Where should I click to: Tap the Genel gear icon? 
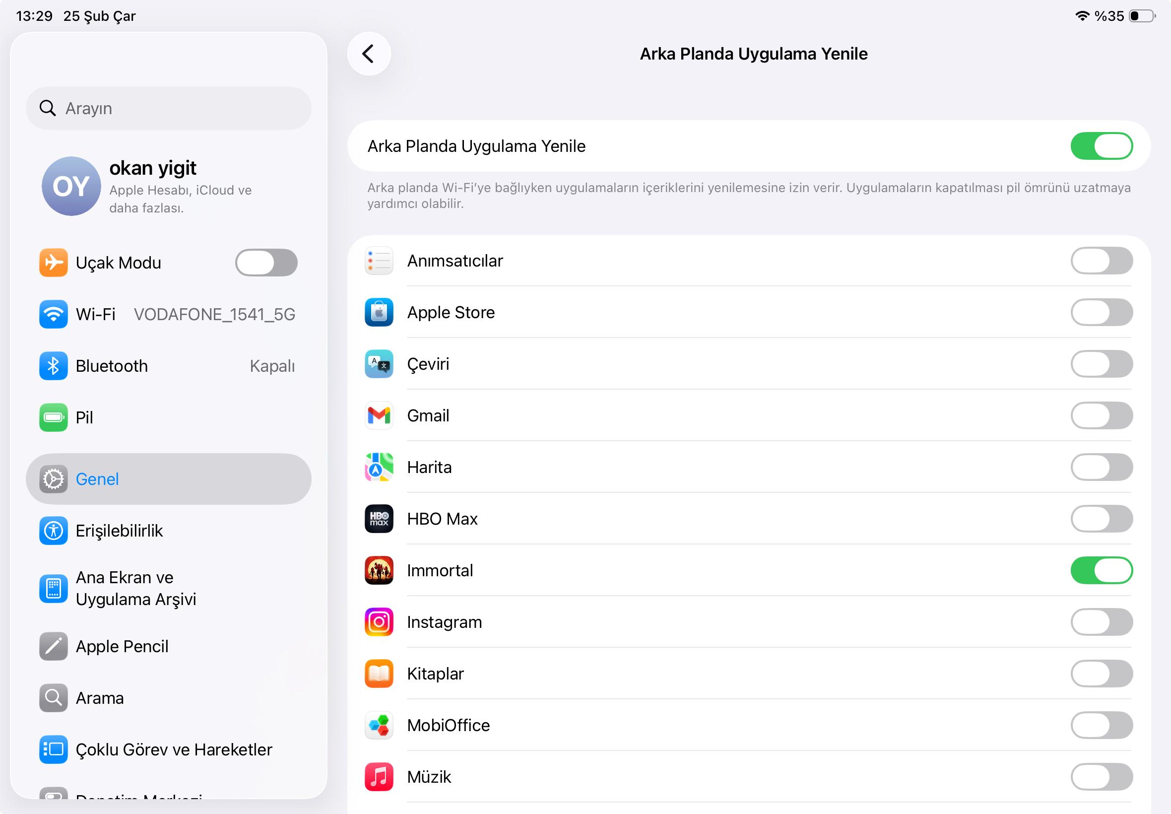[x=54, y=479]
